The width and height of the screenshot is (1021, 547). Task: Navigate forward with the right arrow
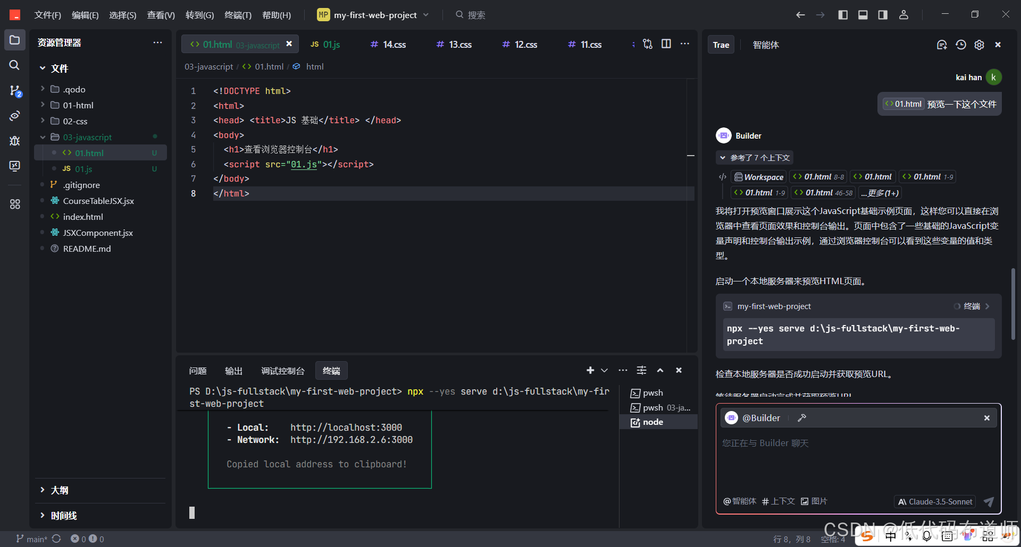[821, 15]
